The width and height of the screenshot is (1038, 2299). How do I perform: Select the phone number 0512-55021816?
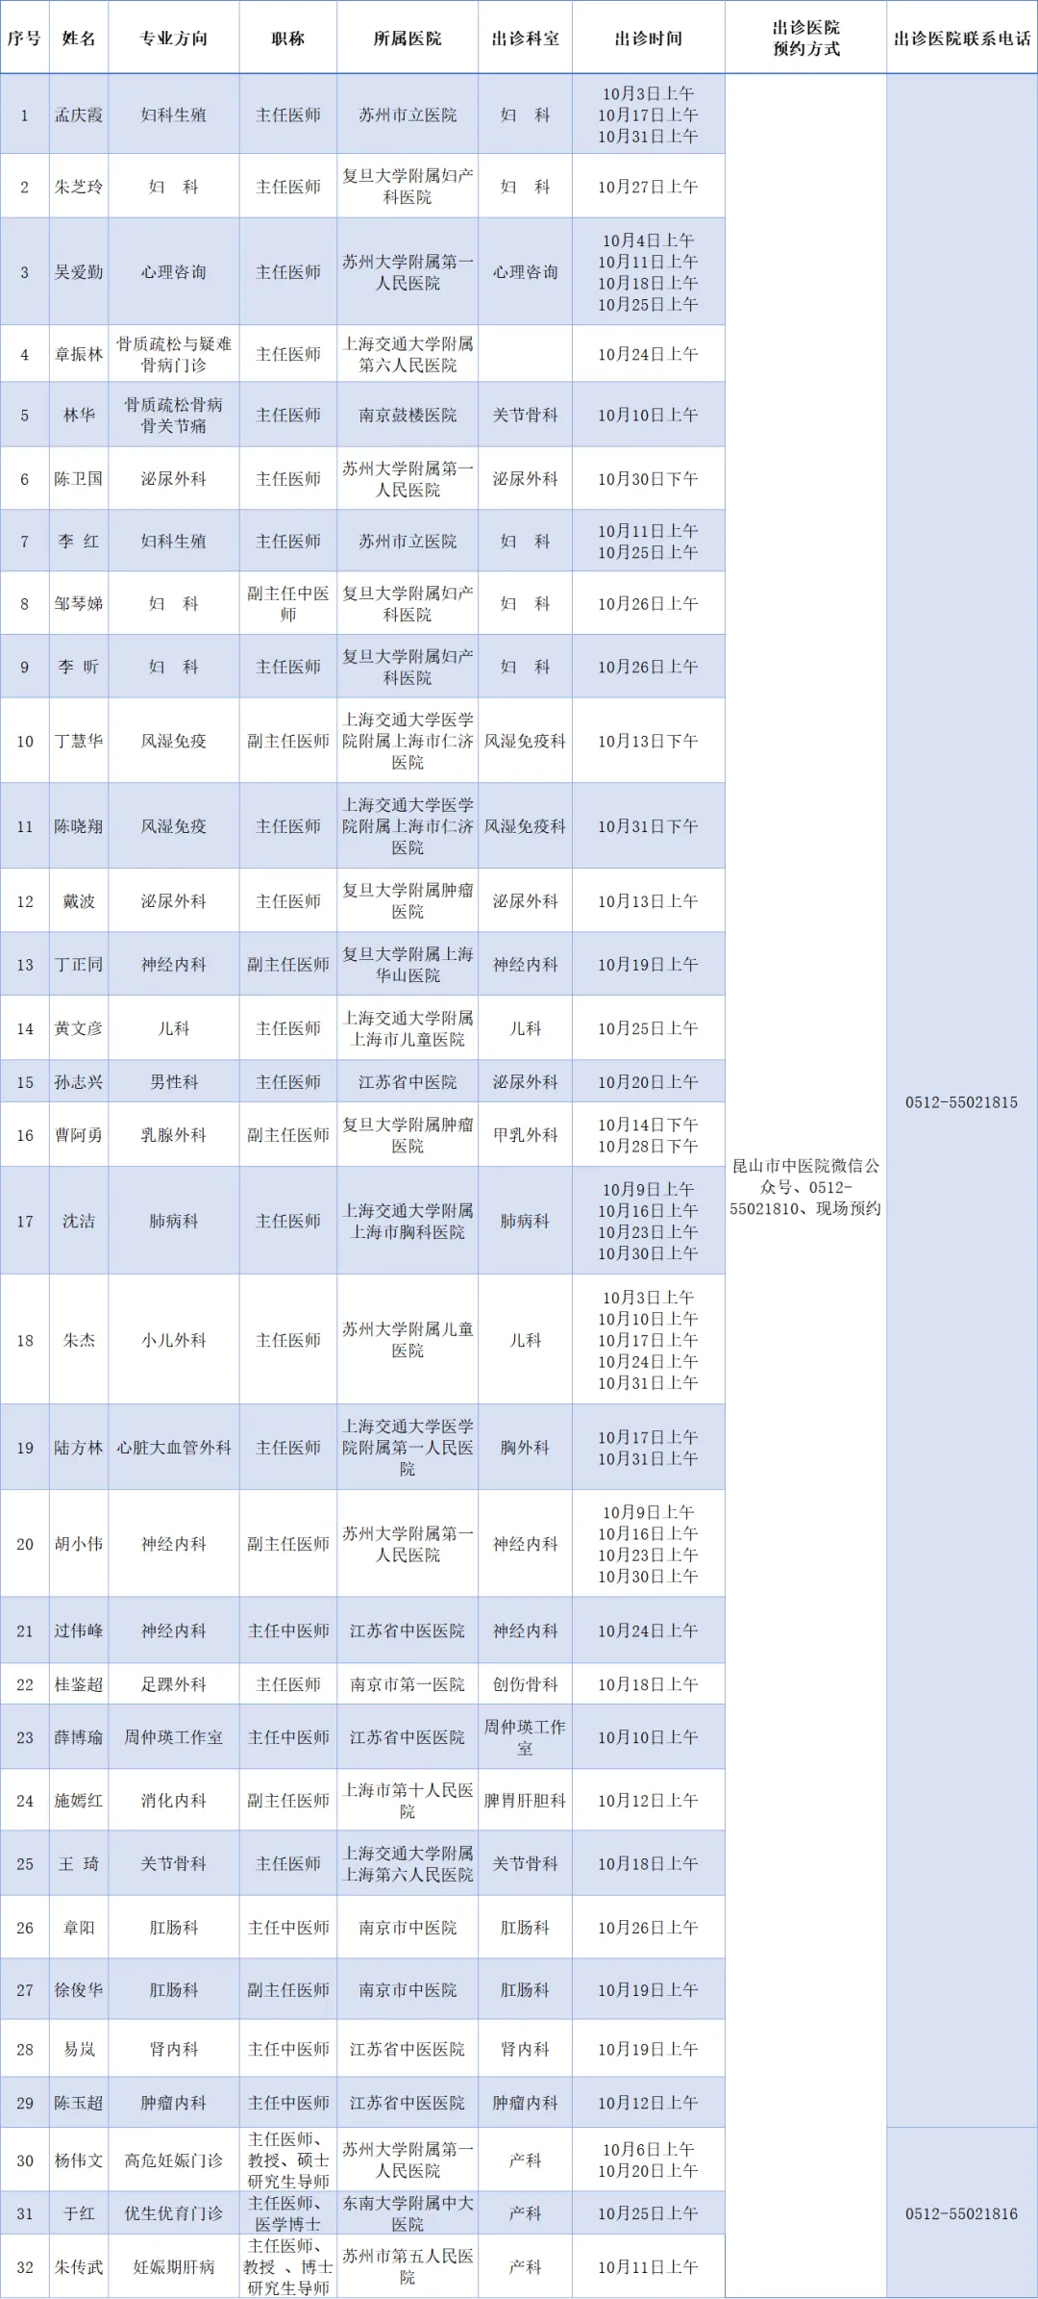tap(961, 2213)
